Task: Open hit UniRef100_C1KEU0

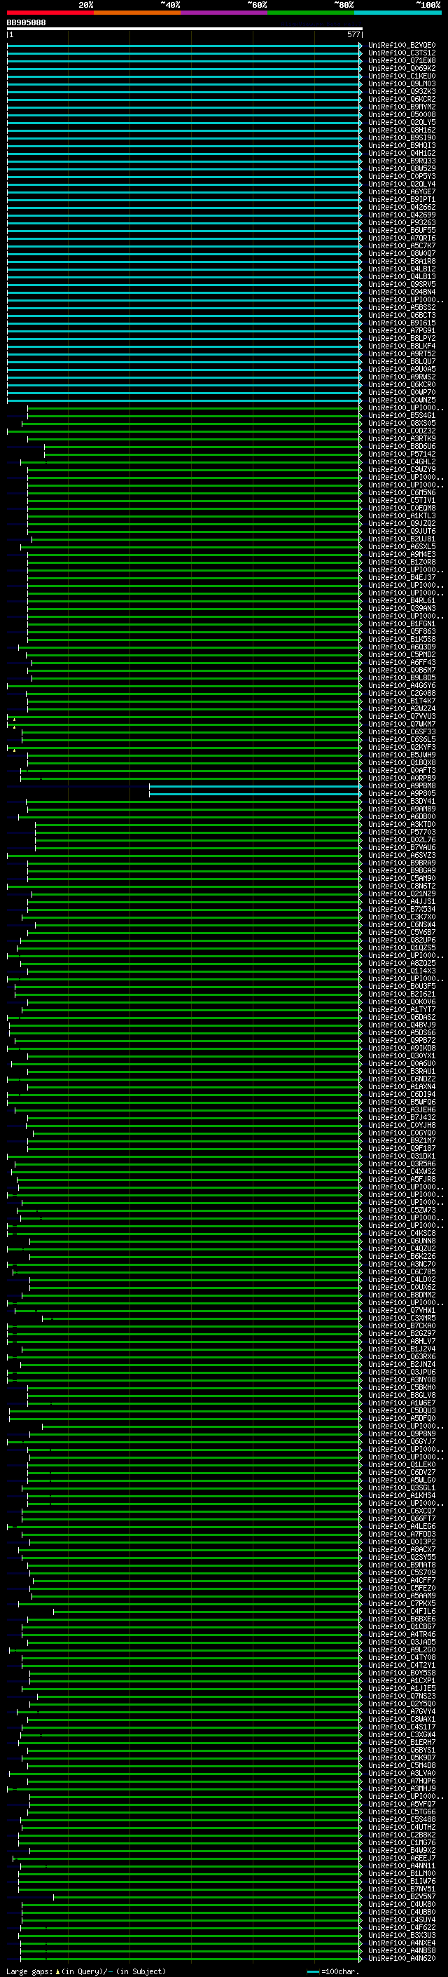Action: pos(402,76)
